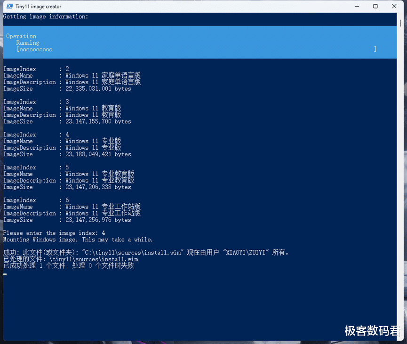The height and width of the screenshot is (344, 407).
Task: Click 'Getting image information:' text
Action: [46, 16]
